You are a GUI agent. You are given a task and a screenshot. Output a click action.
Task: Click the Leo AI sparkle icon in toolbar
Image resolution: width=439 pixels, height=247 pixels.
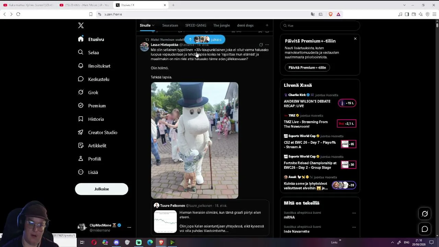[420, 14]
